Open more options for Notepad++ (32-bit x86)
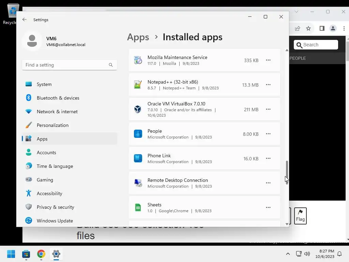This screenshot has height=262, width=349. [268, 85]
